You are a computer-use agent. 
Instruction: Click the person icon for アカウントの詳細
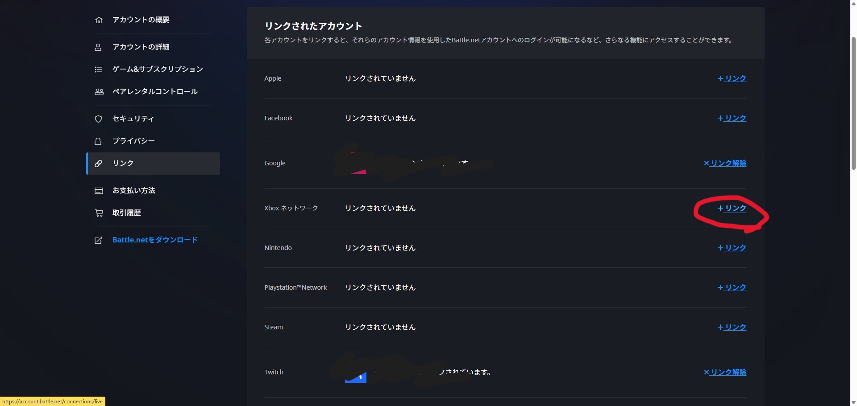[98, 47]
